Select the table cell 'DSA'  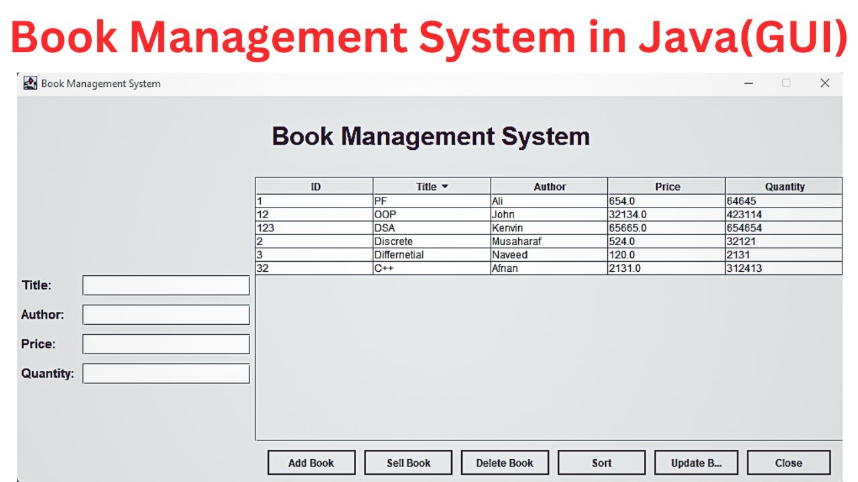432,228
